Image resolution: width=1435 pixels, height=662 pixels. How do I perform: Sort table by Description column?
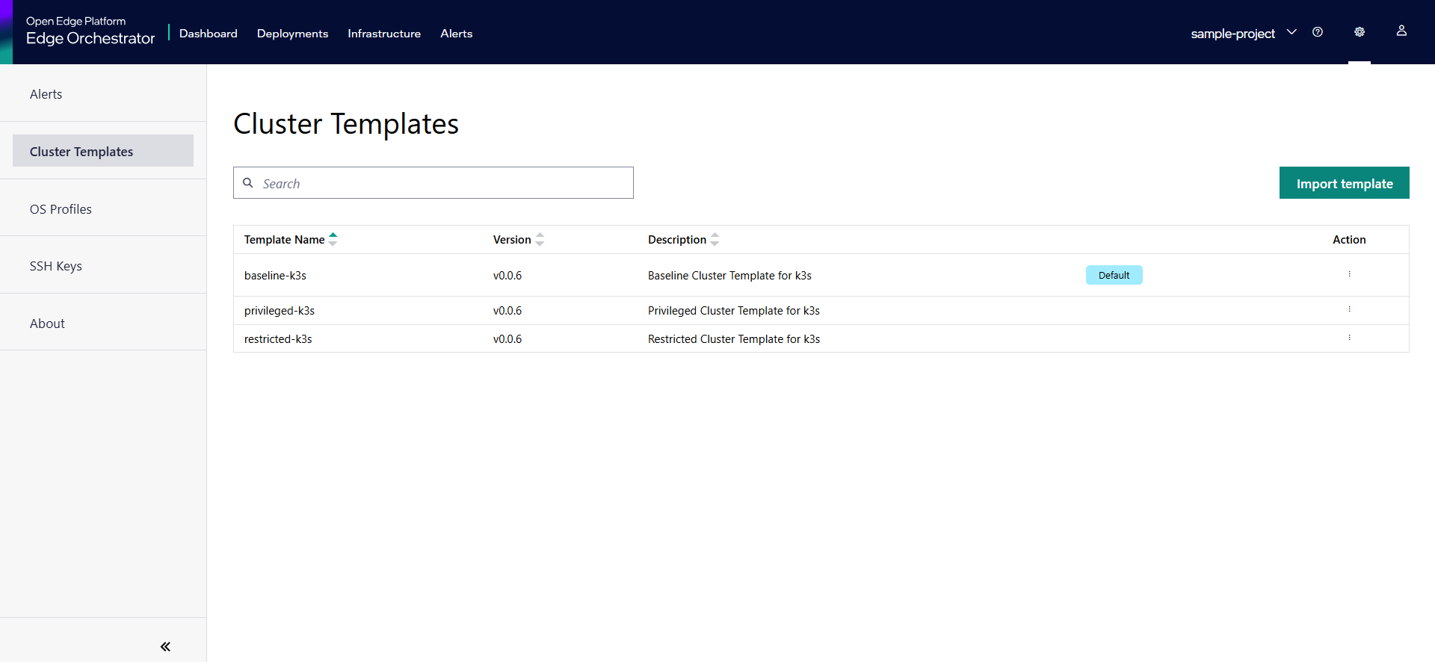pos(715,239)
